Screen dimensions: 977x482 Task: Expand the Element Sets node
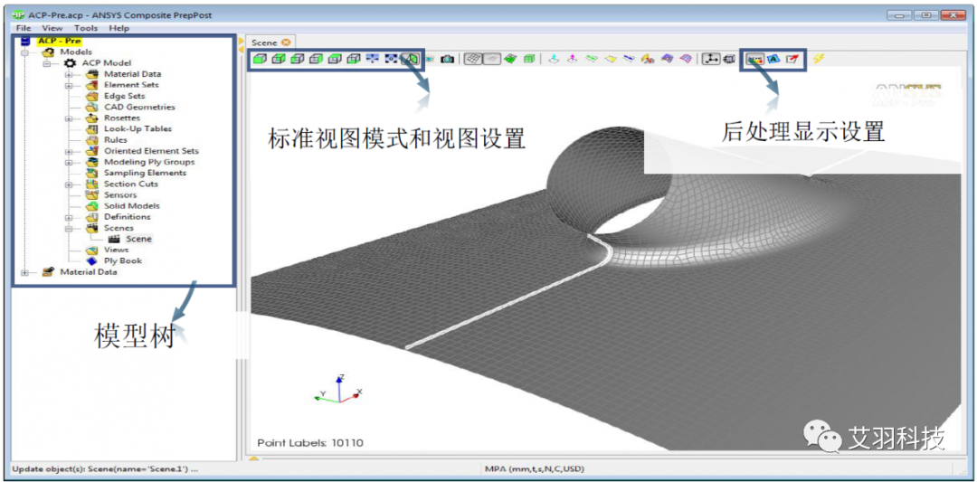[x=69, y=85]
